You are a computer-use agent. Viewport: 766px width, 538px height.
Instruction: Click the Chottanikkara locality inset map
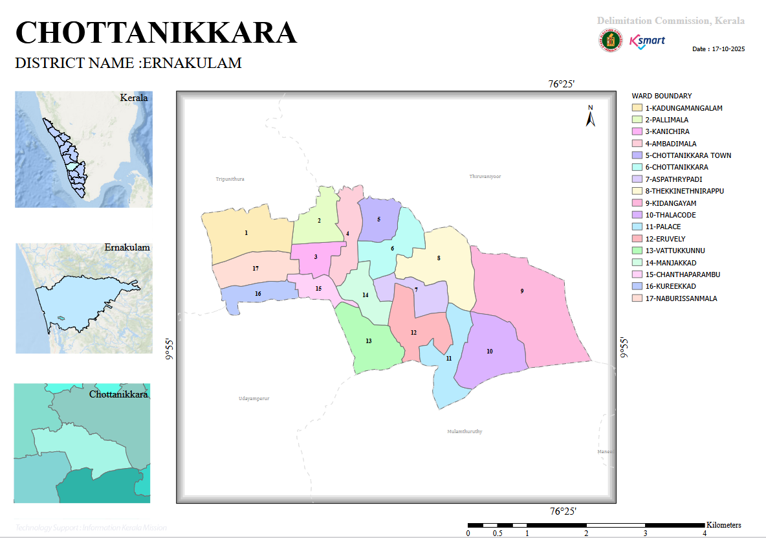click(x=82, y=443)
